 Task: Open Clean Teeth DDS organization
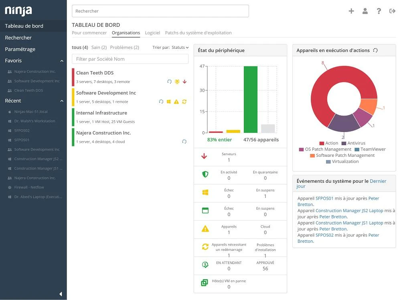coord(130,77)
